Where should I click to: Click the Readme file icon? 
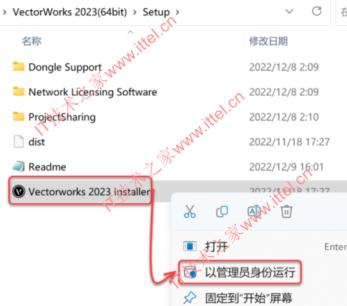[19, 166]
